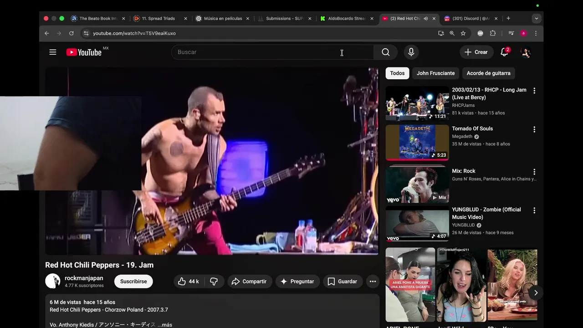The height and width of the screenshot is (328, 583).
Task: Open the Chrome three-dot menu
Action: pos(536,33)
